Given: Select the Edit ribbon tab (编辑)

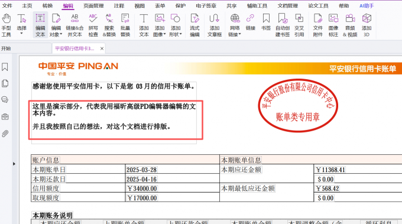Looking at the screenshot, I should [68, 6].
